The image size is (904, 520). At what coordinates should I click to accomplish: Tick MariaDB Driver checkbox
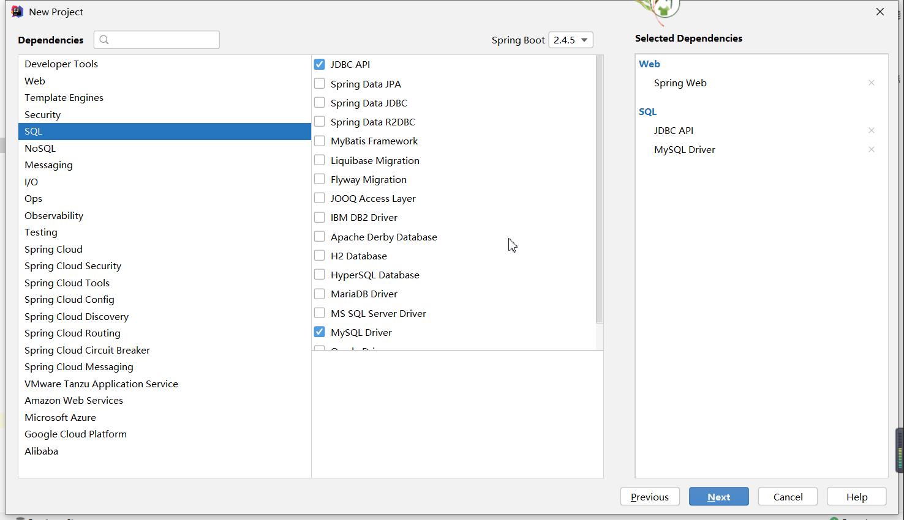click(319, 294)
